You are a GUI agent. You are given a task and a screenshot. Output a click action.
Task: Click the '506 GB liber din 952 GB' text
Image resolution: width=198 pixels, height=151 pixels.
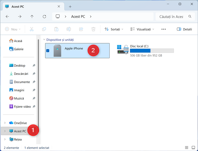[146, 55]
